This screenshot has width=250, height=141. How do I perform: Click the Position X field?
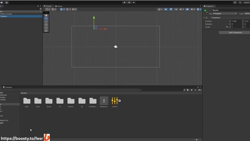[236, 21]
